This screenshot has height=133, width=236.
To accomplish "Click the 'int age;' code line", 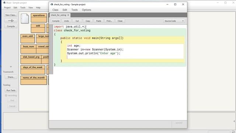I will pos(74,46).
